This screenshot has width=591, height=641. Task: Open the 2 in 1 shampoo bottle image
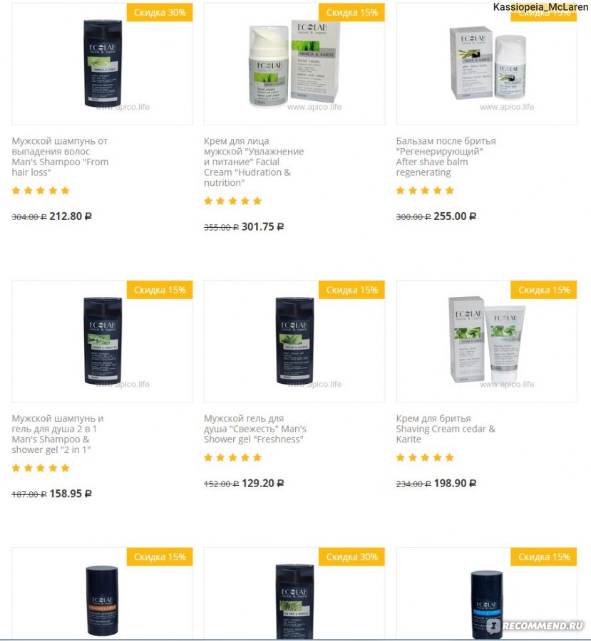pos(103,341)
